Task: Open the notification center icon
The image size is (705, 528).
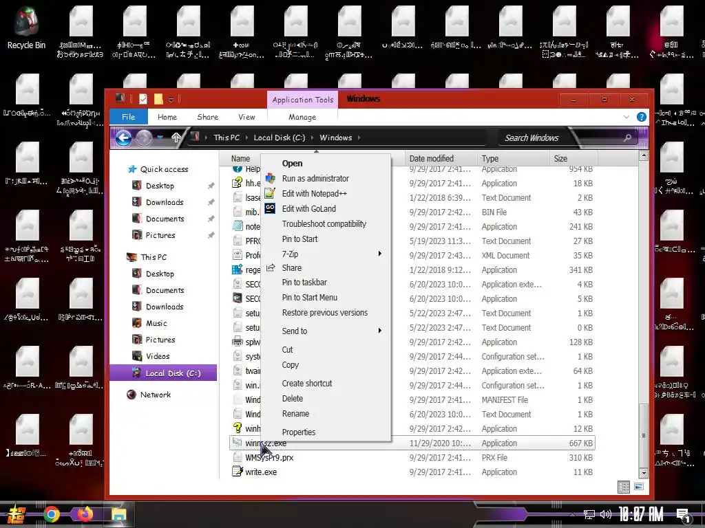Action: [684, 516]
